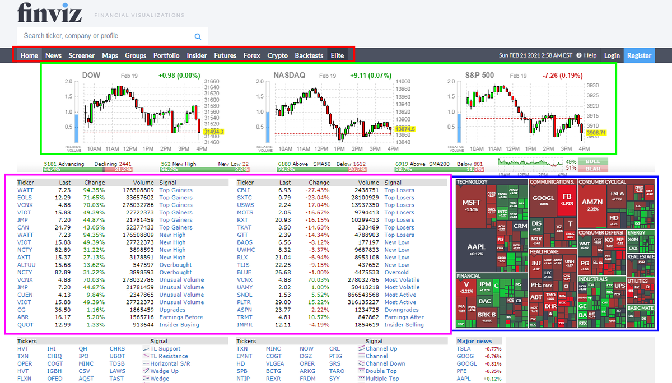672x383 pixels.
Task: Open the DOW index chart
Action: [x=144, y=112]
